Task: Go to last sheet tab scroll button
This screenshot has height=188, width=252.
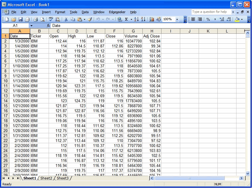Action: 18,178
